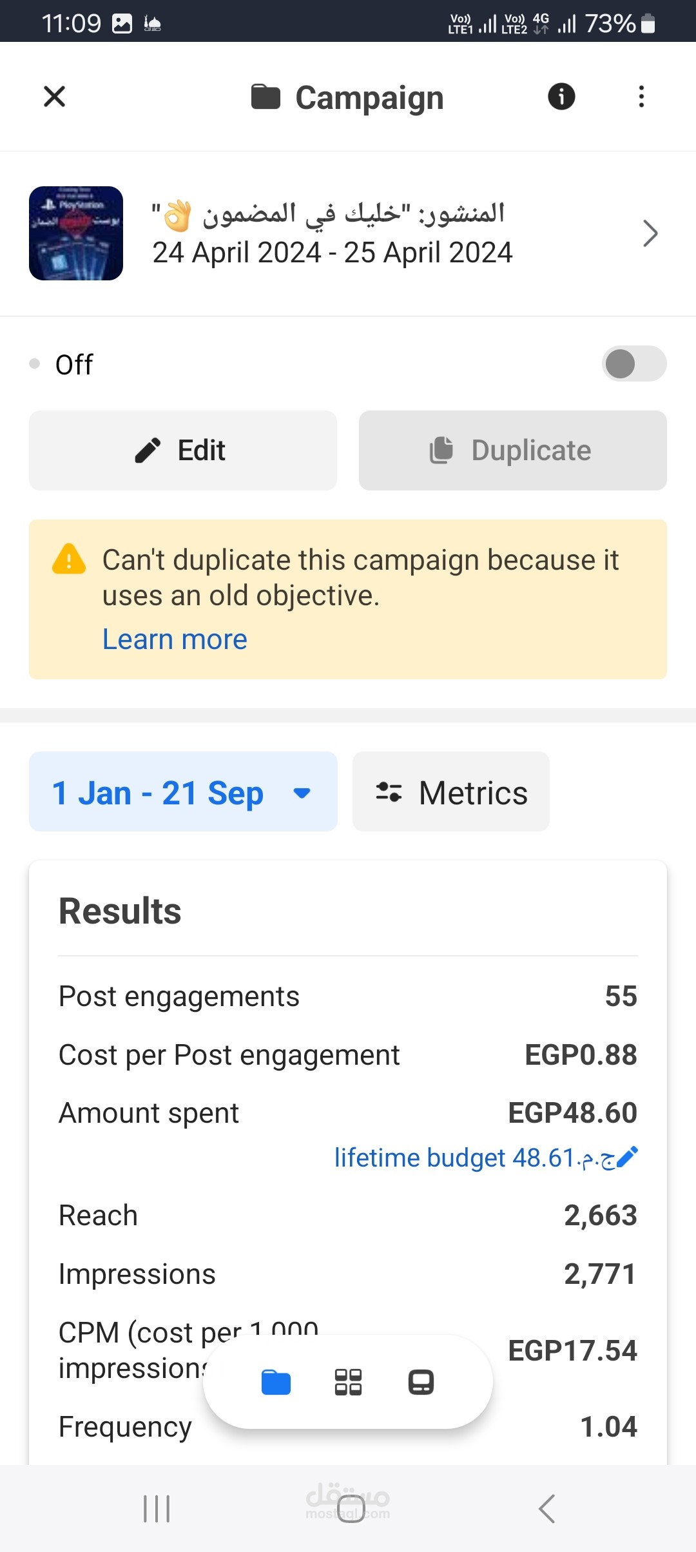696x1552 pixels.
Task: Close the Campaign screen with X icon
Action: (x=54, y=97)
